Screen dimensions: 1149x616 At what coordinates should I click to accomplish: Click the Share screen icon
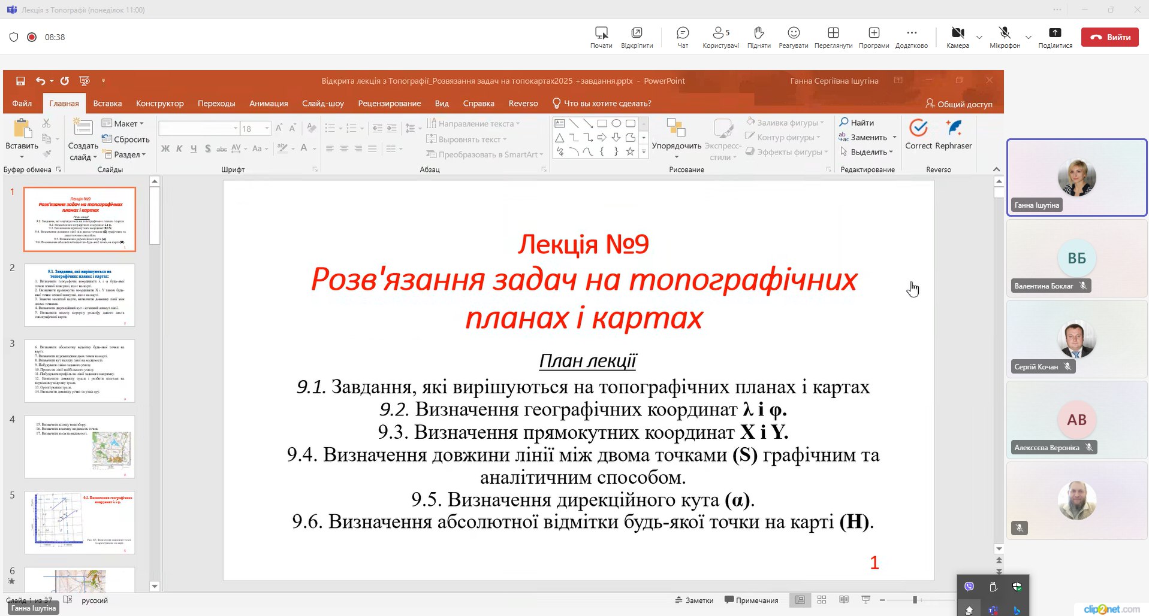click(1055, 37)
